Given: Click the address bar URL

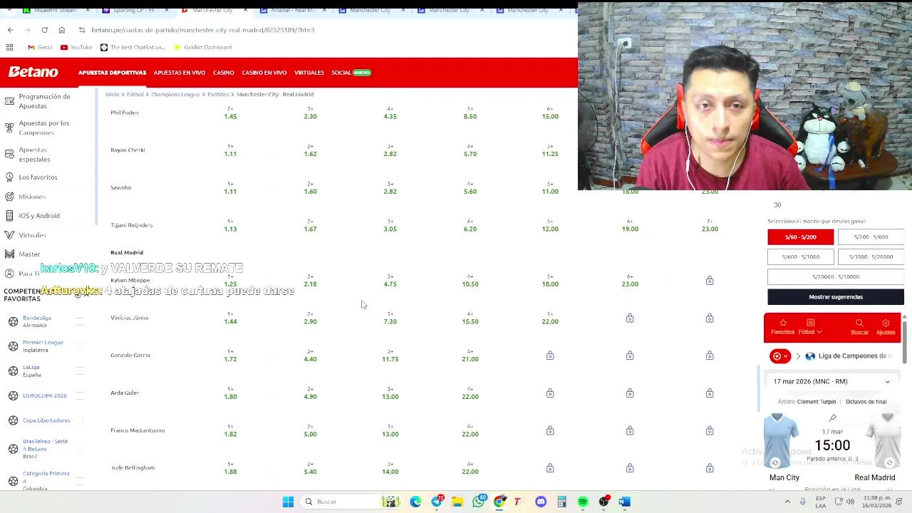Looking at the screenshot, I should coord(203,30).
